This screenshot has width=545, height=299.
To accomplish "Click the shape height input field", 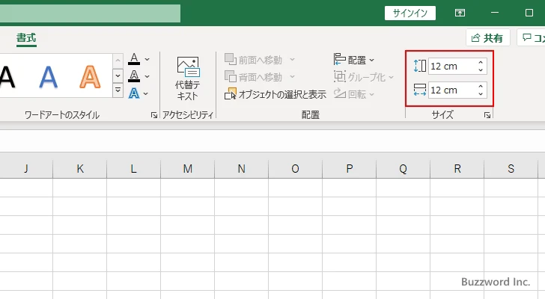I will (452, 66).
